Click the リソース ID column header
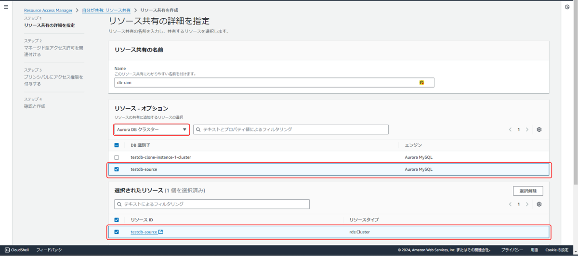Image resolution: width=578 pixels, height=256 pixels. click(x=142, y=220)
